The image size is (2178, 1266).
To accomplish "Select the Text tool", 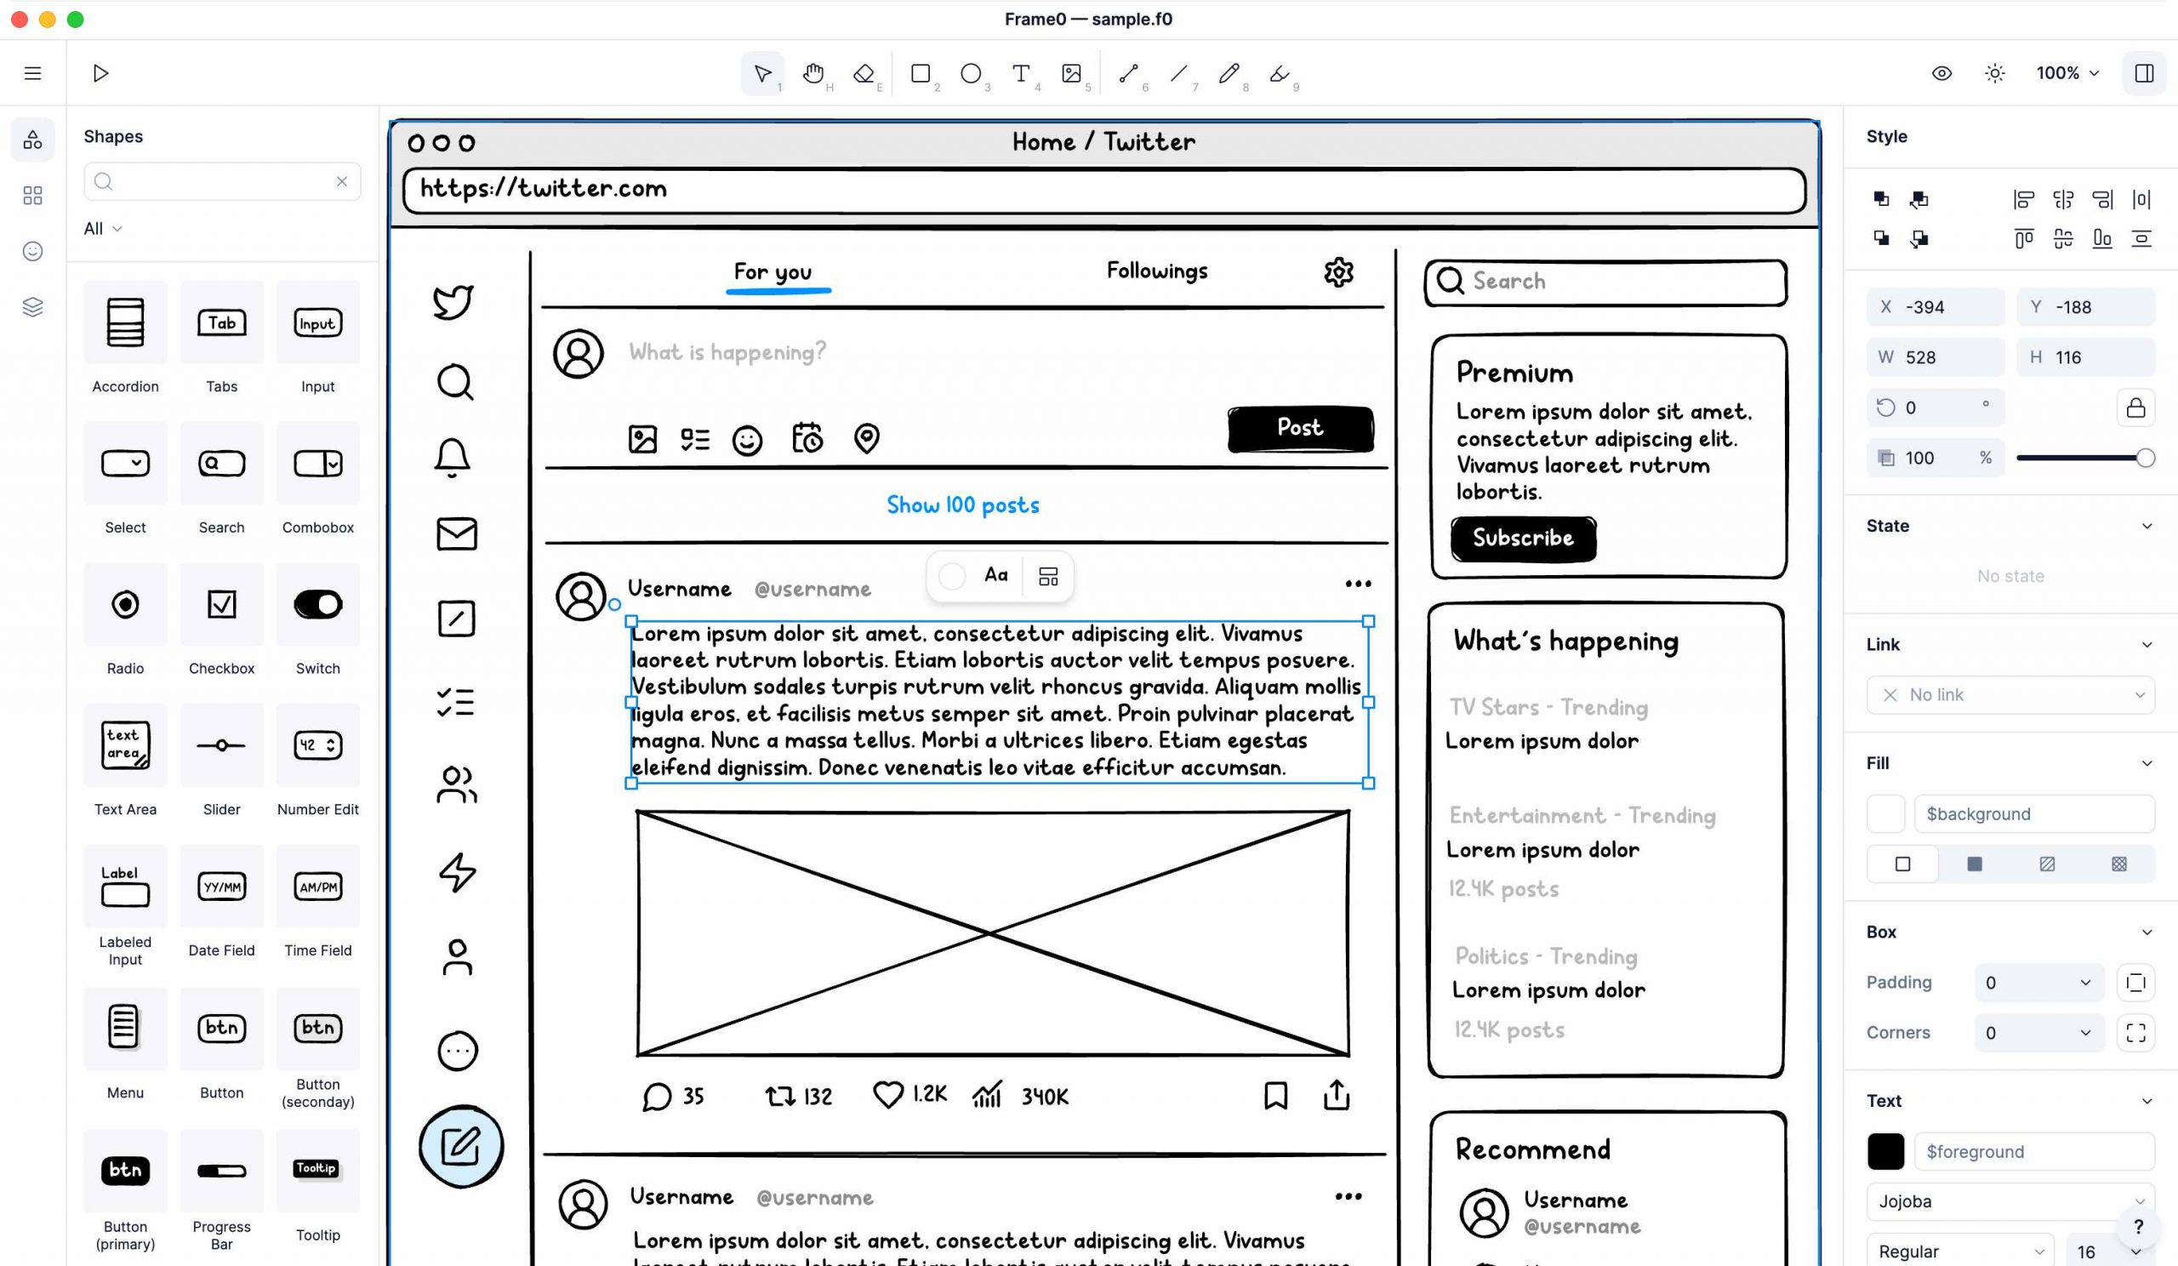I will pyautogui.click(x=1021, y=72).
